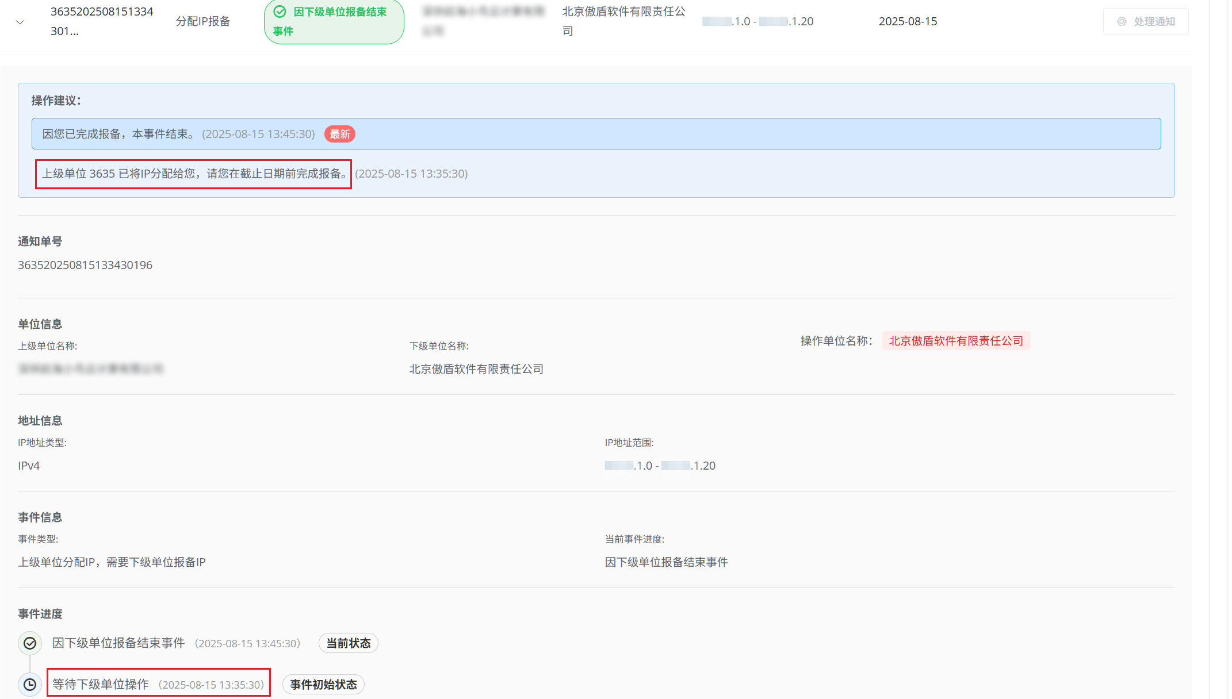The width and height of the screenshot is (1232, 699).
Task: Click the green checkmark status icon
Action: (x=280, y=11)
